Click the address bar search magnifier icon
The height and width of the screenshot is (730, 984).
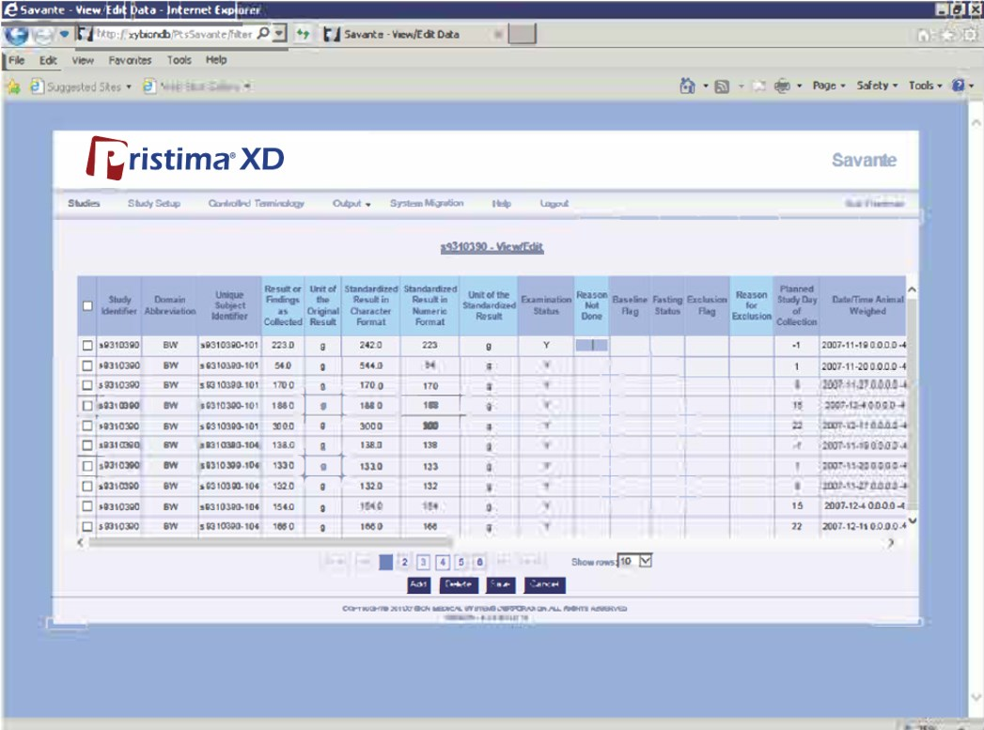tap(265, 34)
